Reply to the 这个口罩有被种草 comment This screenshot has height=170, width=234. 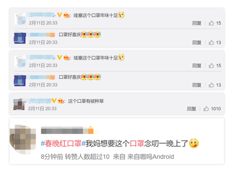[191, 109]
